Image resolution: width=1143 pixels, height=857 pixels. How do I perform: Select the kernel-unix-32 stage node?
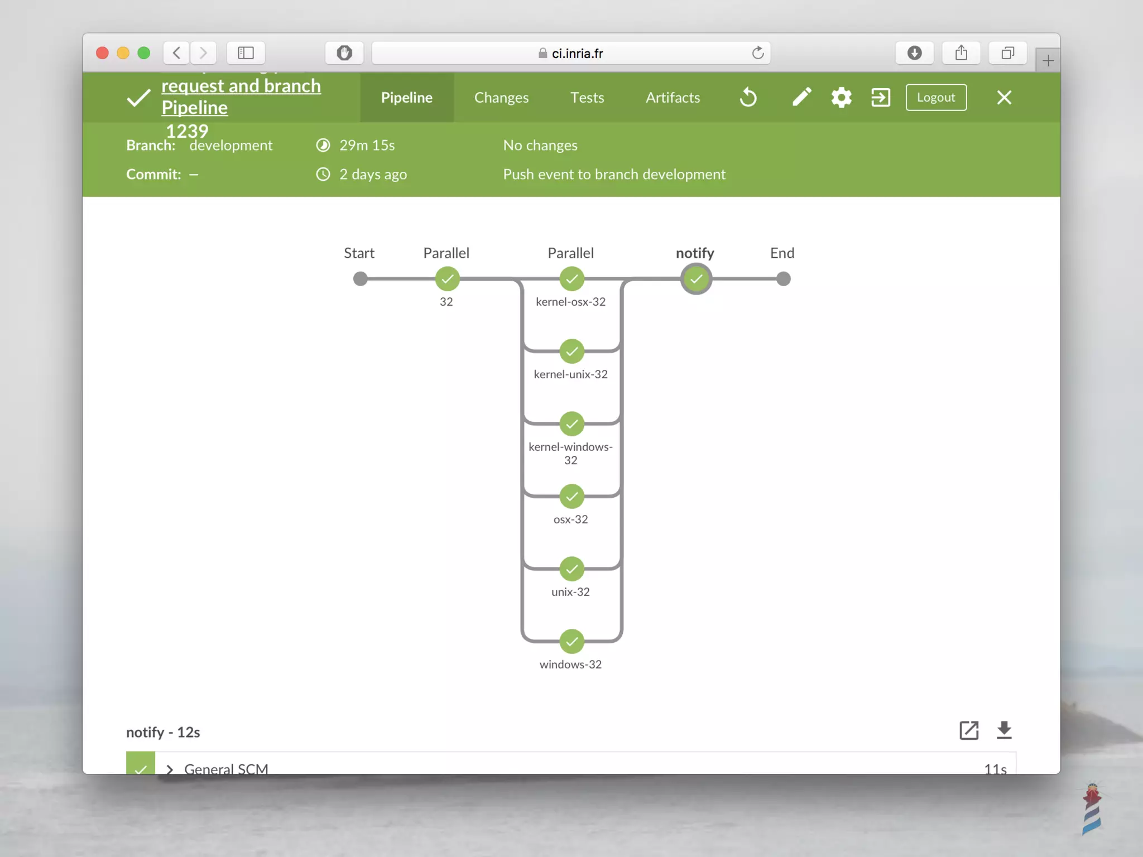pyautogui.click(x=571, y=352)
